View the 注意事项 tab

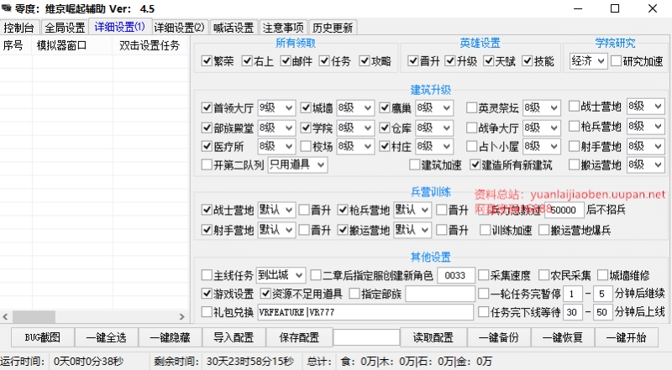(283, 28)
